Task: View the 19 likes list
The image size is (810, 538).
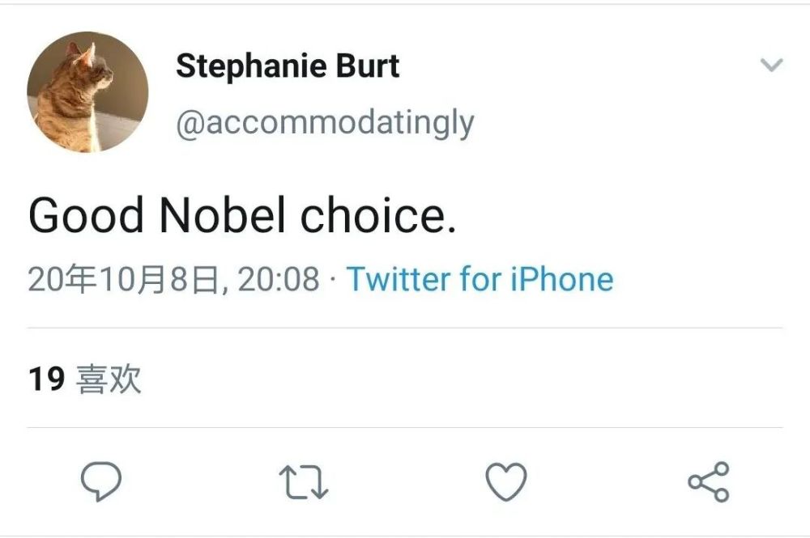Action: [x=85, y=379]
